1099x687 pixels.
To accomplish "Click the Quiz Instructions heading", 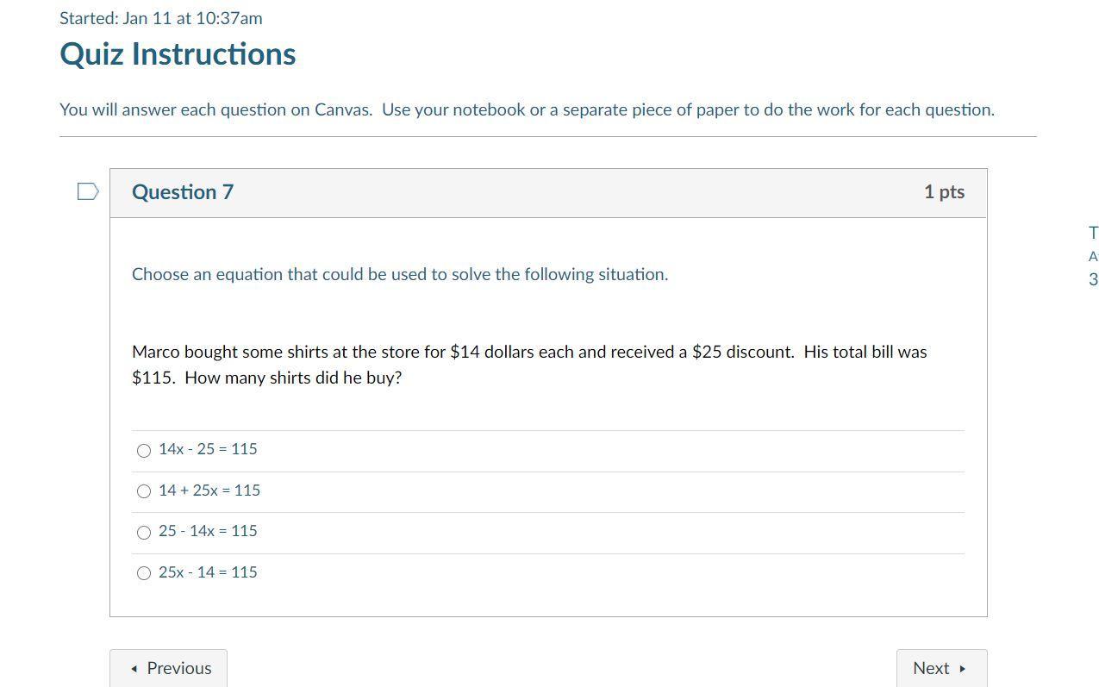I will (x=178, y=54).
